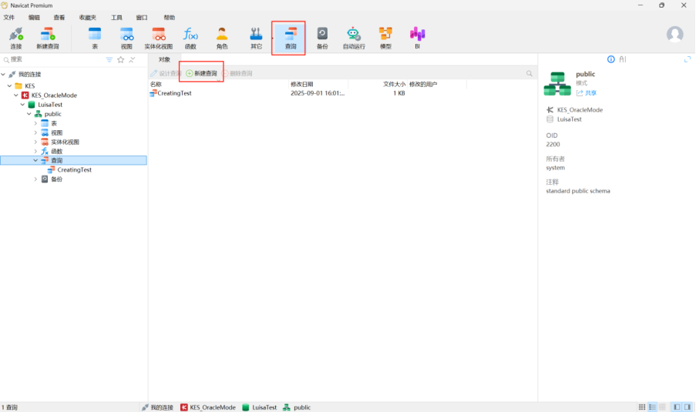This screenshot has height=412, width=696.
Task: Open the 函数 f(x) toolbar icon
Action: tap(190, 37)
